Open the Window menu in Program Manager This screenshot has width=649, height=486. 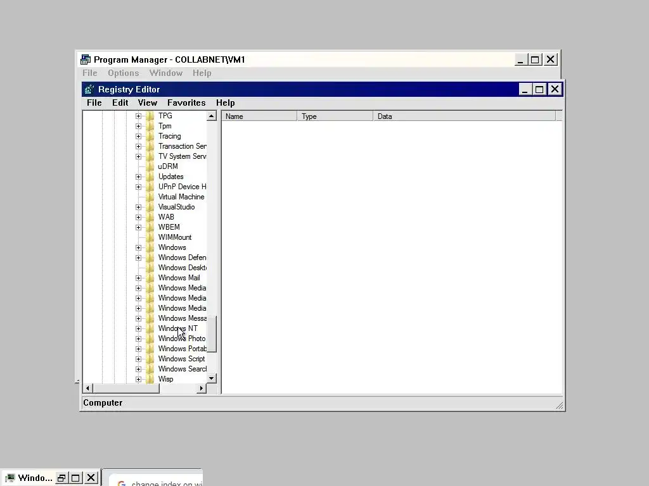click(x=165, y=73)
